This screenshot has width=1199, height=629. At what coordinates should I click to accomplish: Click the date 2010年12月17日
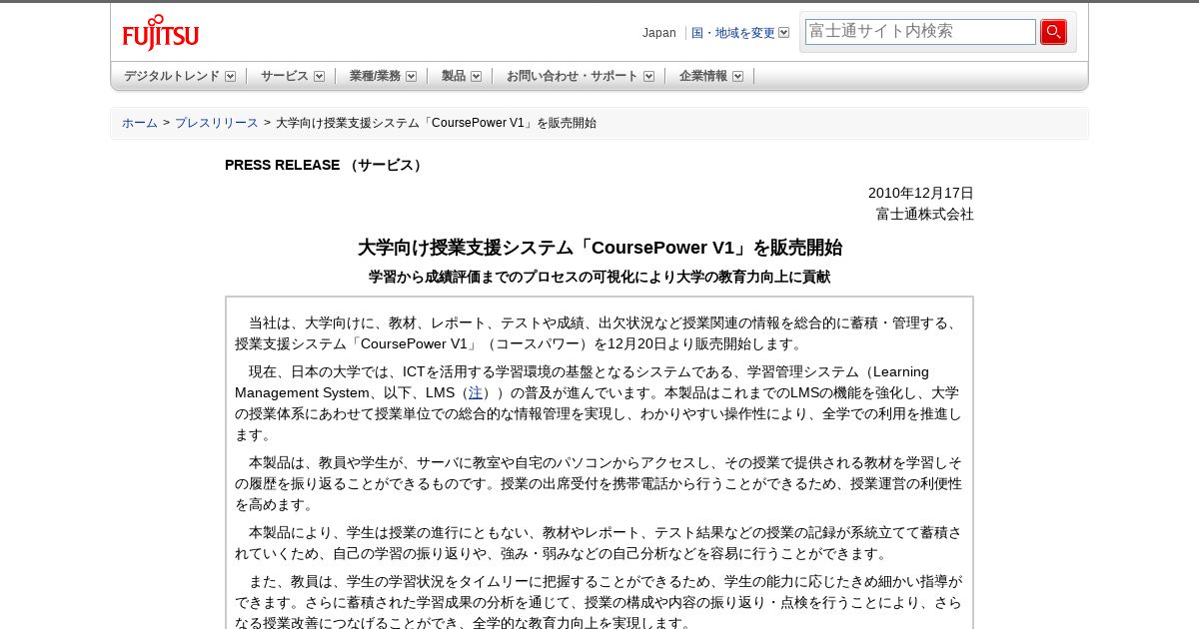coord(921,193)
